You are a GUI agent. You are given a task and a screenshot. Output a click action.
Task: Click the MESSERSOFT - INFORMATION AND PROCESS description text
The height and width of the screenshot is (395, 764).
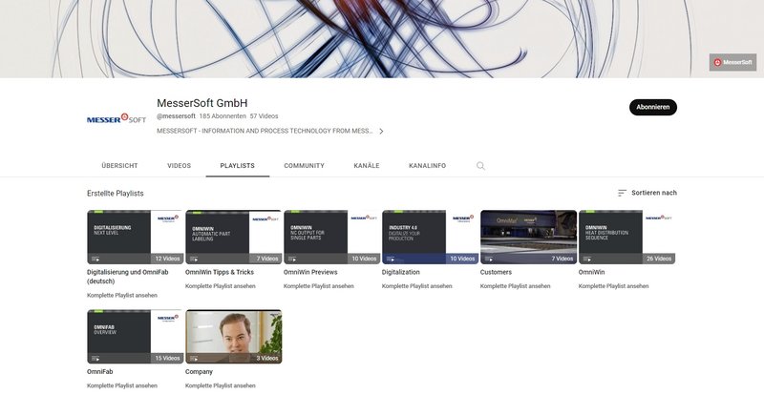265,131
